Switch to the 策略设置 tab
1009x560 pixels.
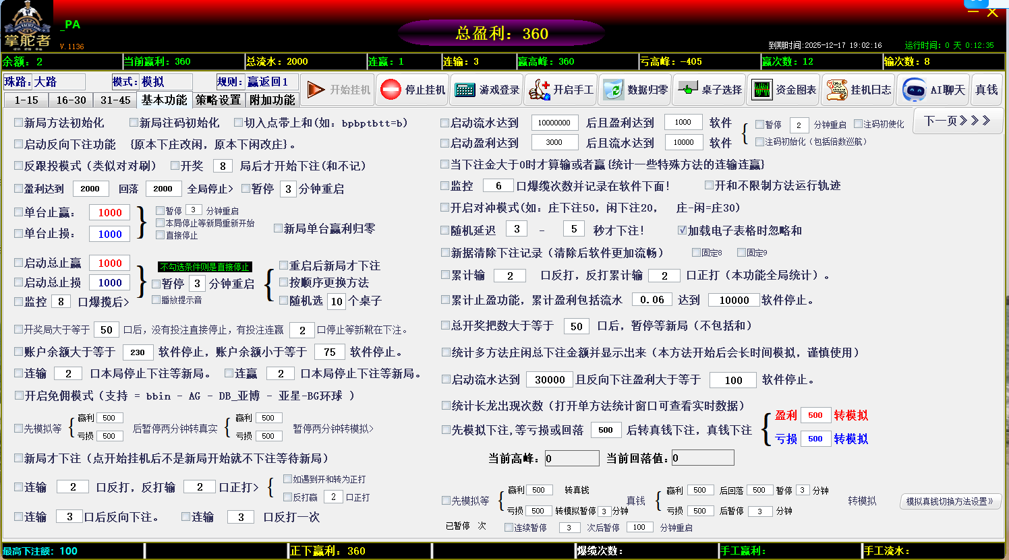[x=218, y=100]
